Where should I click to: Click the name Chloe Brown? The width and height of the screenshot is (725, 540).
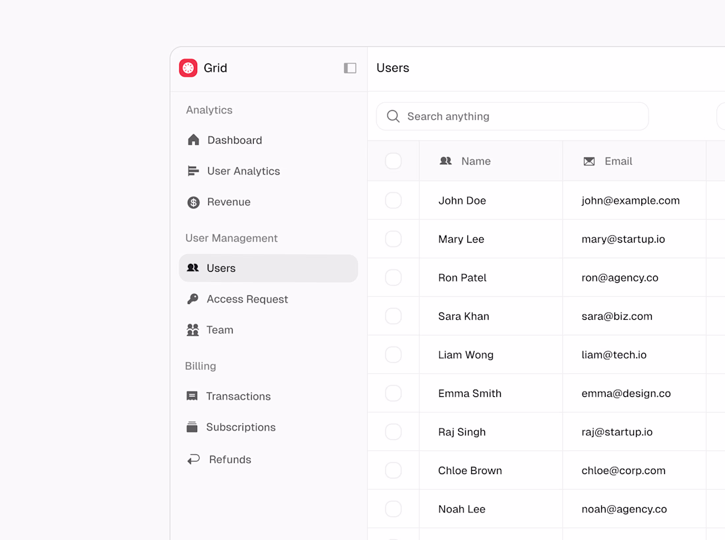click(x=470, y=471)
